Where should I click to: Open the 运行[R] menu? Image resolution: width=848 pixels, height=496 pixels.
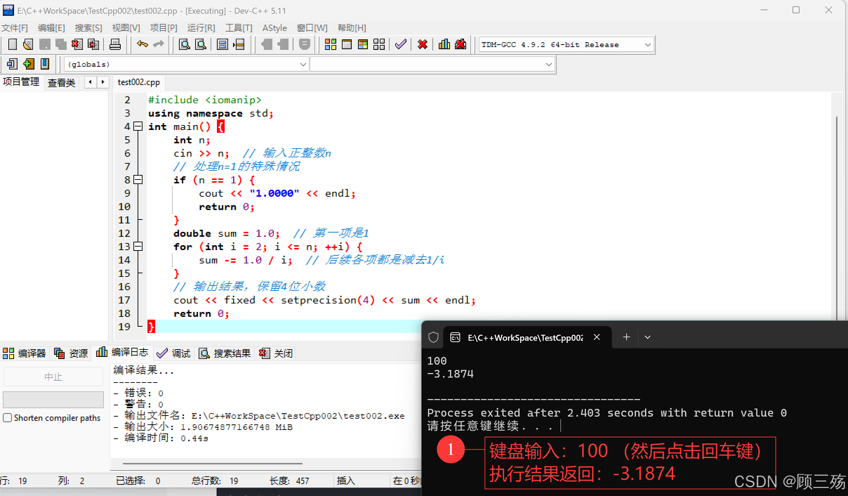[x=201, y=28]
